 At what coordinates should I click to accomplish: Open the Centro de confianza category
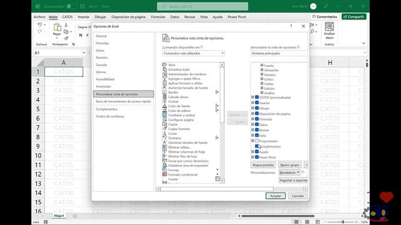click(x=110, y=116)
